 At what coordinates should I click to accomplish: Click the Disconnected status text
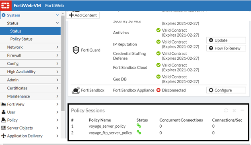[174, 90]
